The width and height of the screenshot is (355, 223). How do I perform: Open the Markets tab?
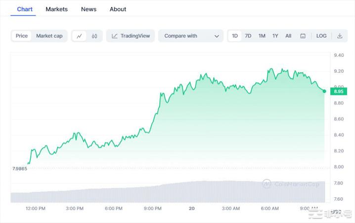(x=56, y=9)
